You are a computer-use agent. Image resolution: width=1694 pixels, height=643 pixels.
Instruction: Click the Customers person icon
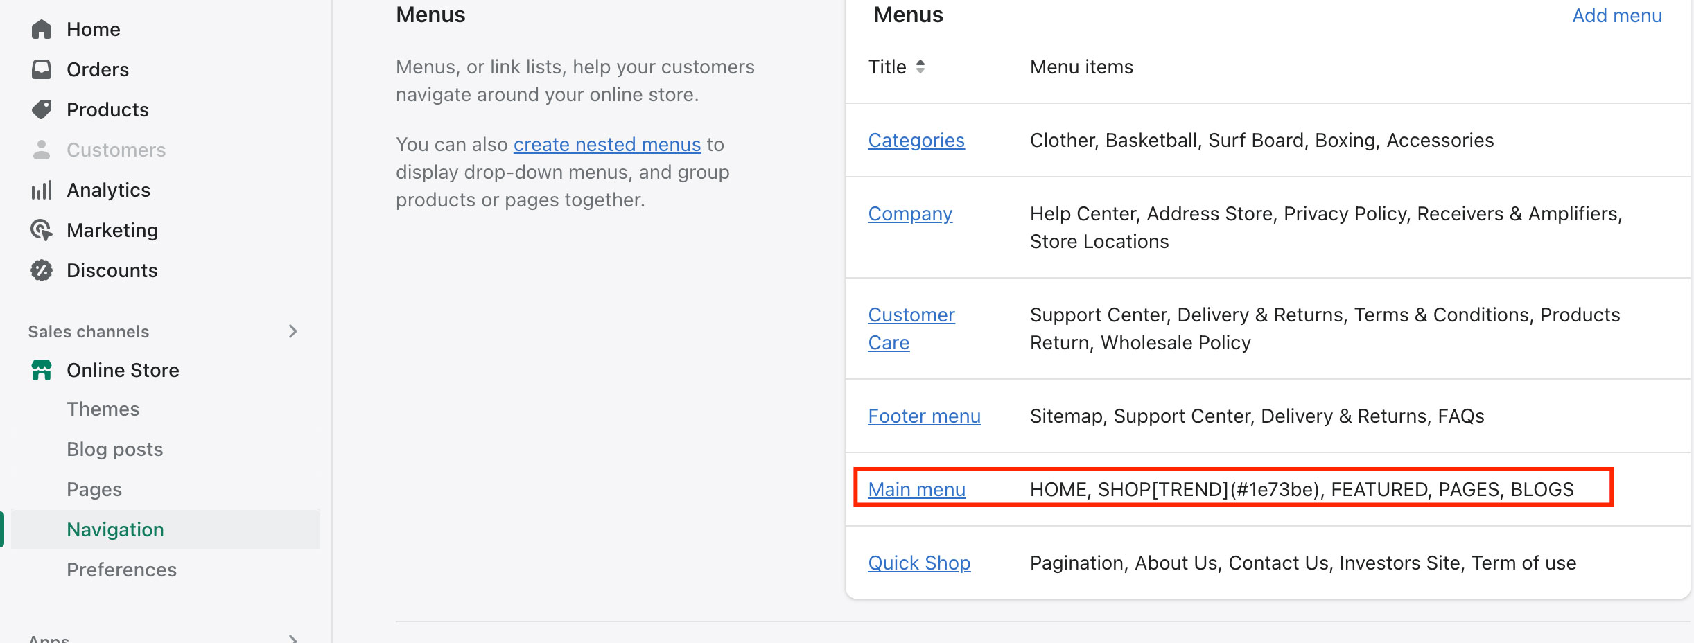(x=42, y=150)
